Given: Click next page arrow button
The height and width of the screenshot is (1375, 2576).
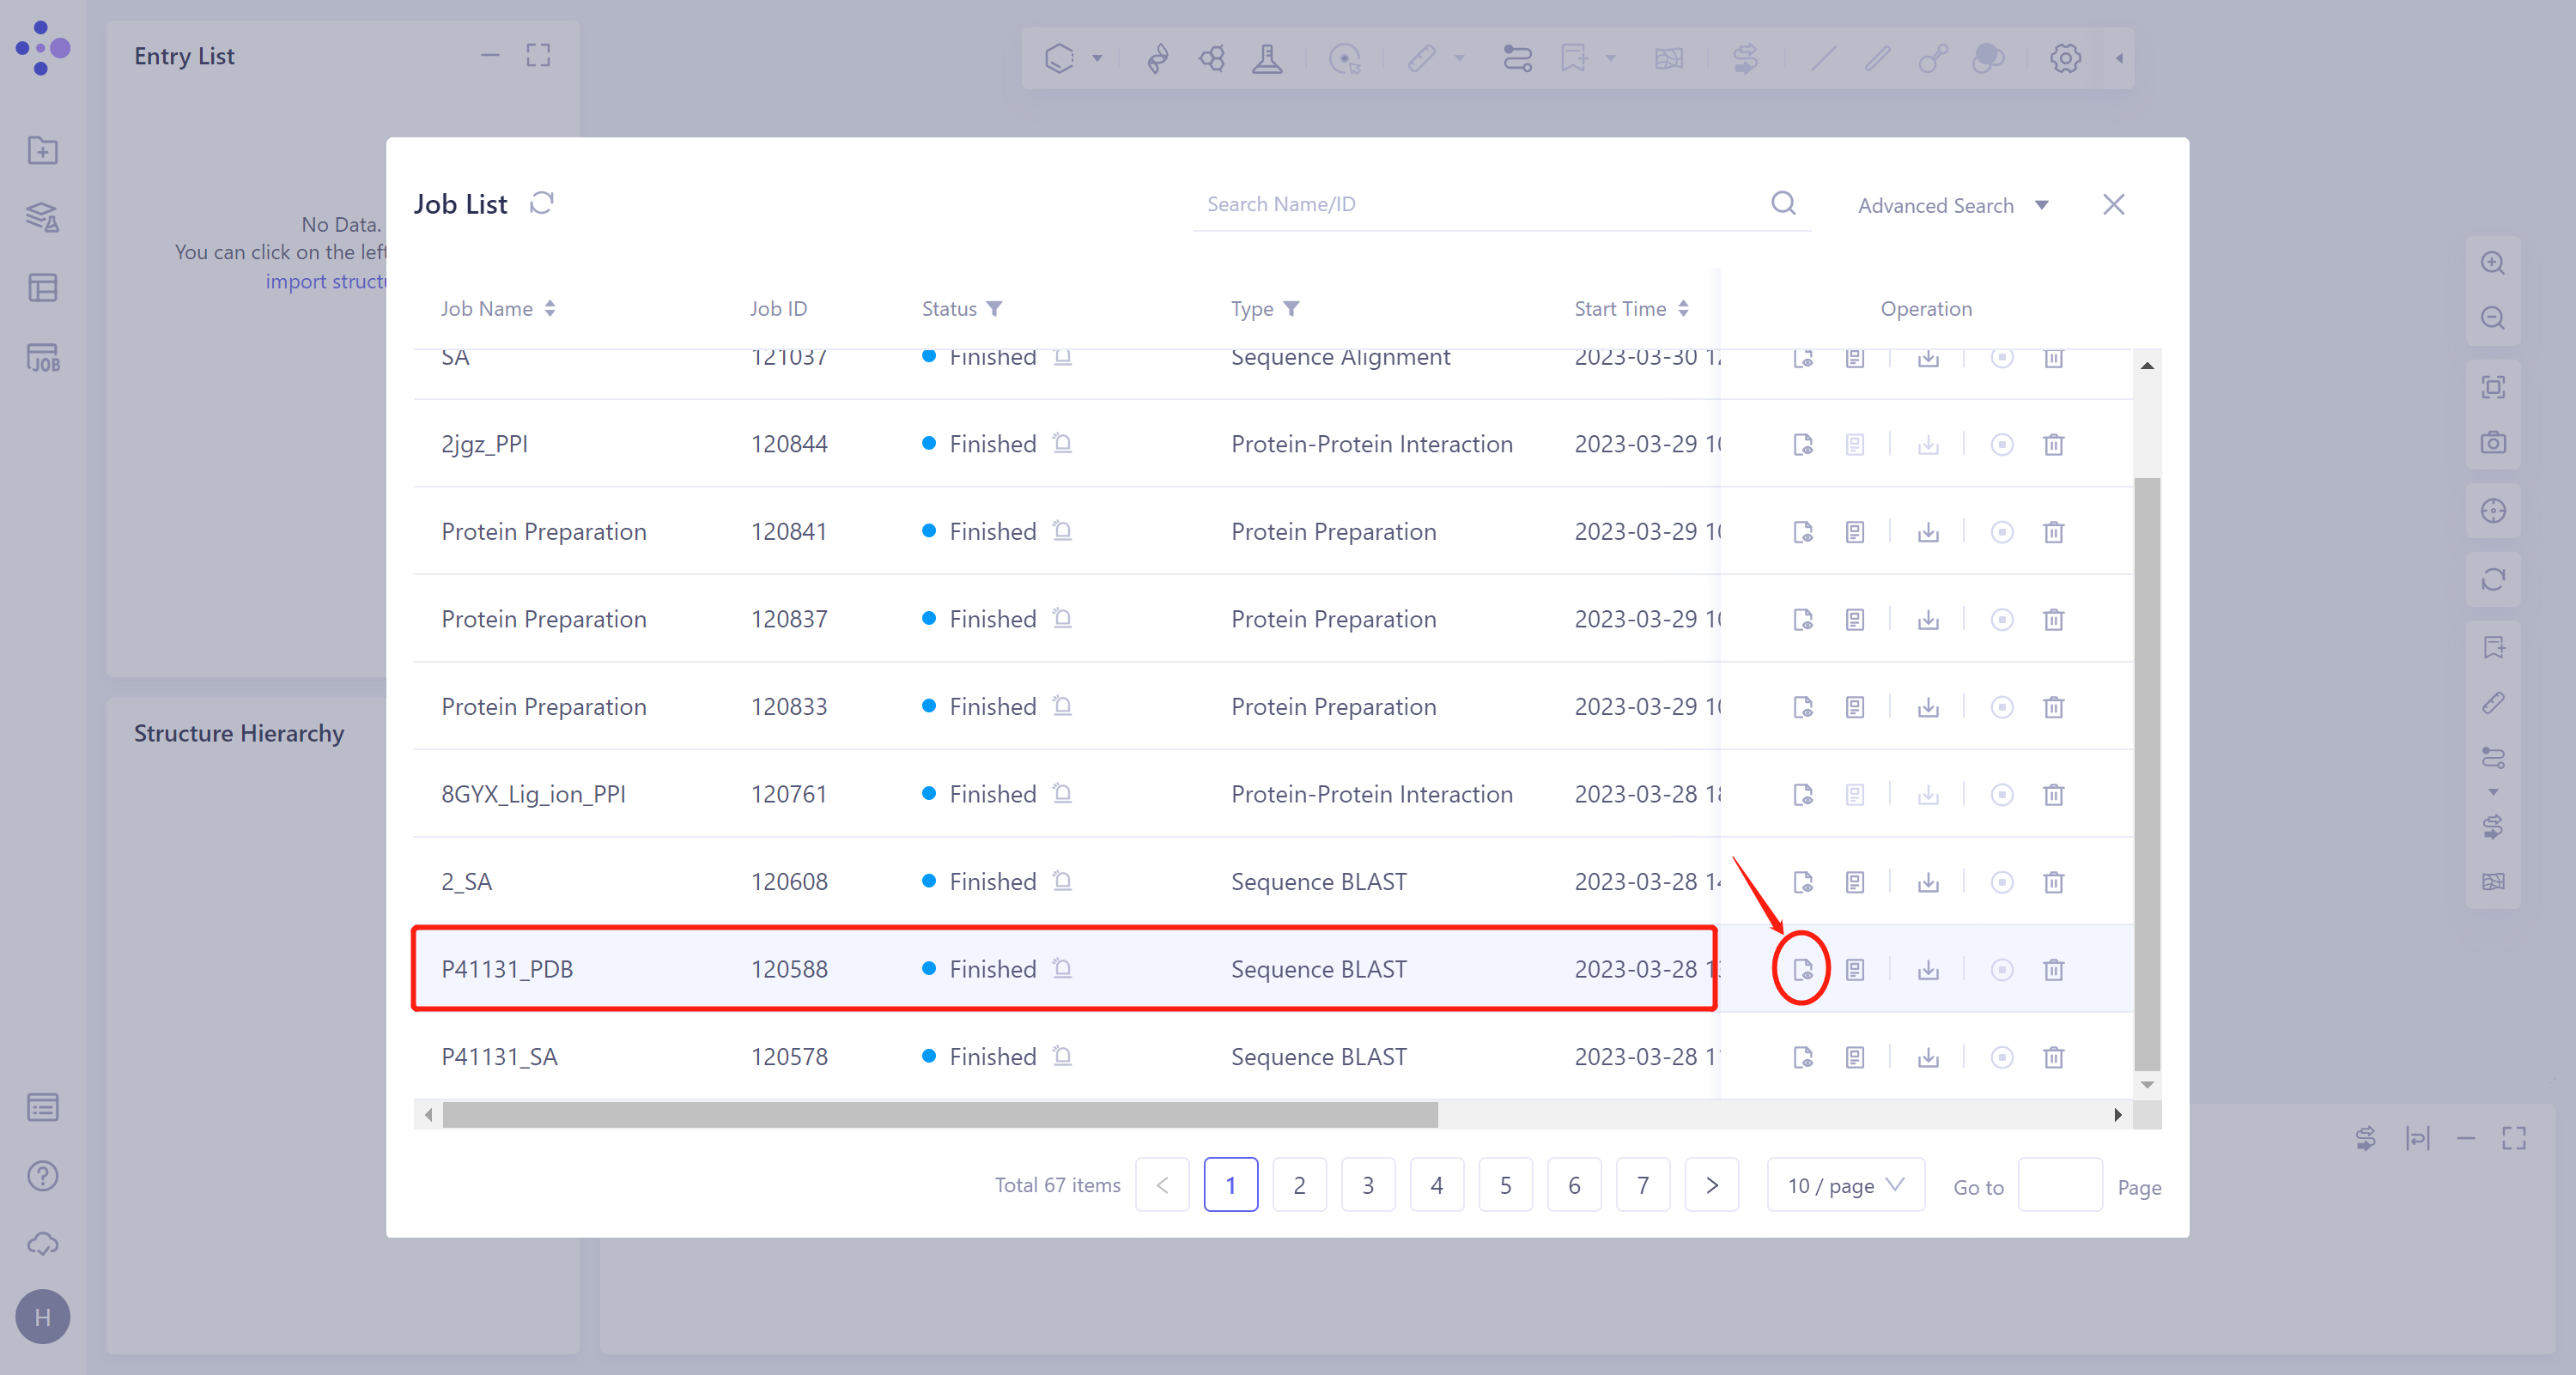Looking at the screenshot, I should point(1711,1185).
